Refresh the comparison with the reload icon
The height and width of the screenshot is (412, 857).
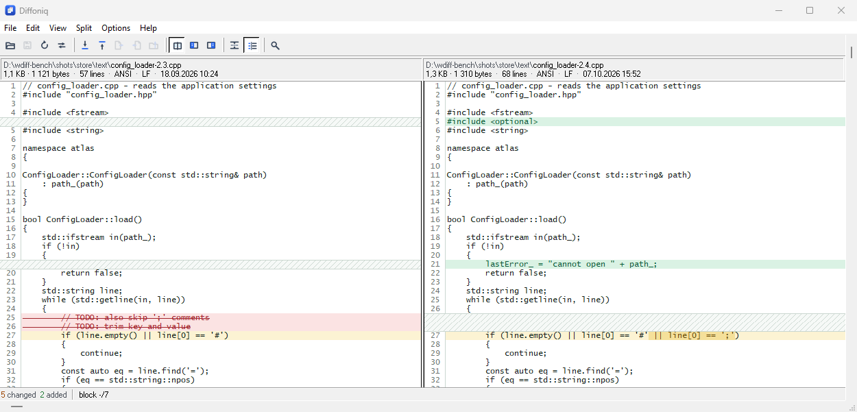(x=45, y=45)
